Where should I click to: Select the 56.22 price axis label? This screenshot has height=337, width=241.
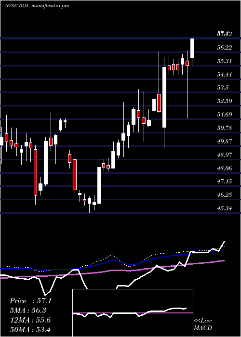click(225, 48)
